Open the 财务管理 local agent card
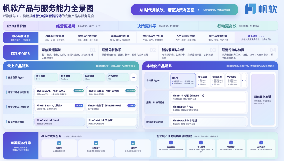The height and width of the screenshot is (161, 284). pyautogui.click(x=203, y=80)
